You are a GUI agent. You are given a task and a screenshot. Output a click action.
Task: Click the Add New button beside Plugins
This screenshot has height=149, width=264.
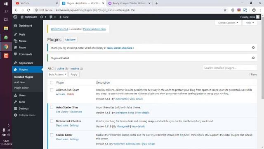(70, 40)
